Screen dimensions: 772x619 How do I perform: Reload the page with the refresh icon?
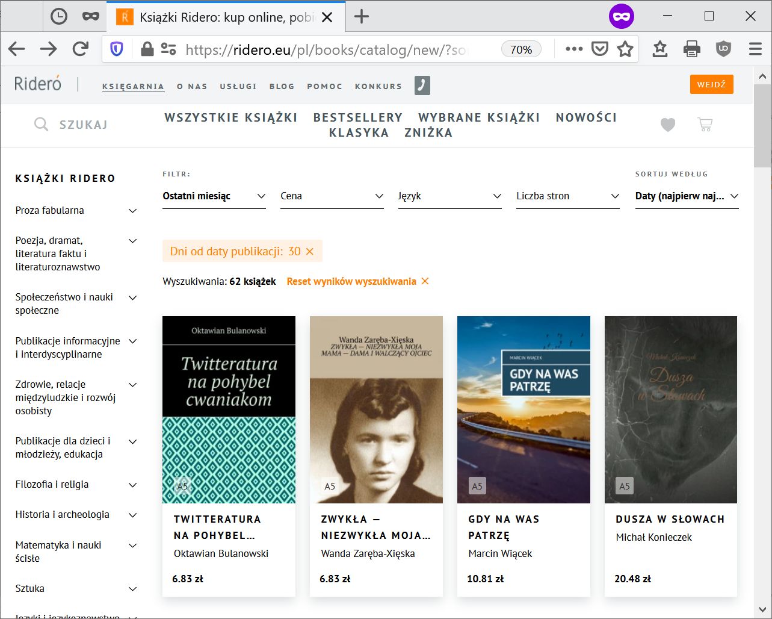80,49
